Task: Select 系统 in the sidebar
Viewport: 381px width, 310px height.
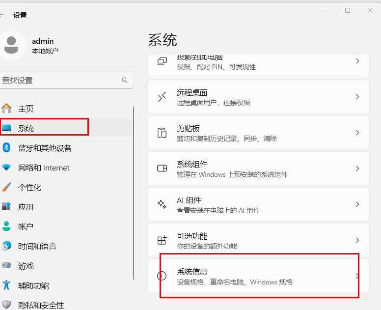Action: pyautogui.click(x=66, y=128)
